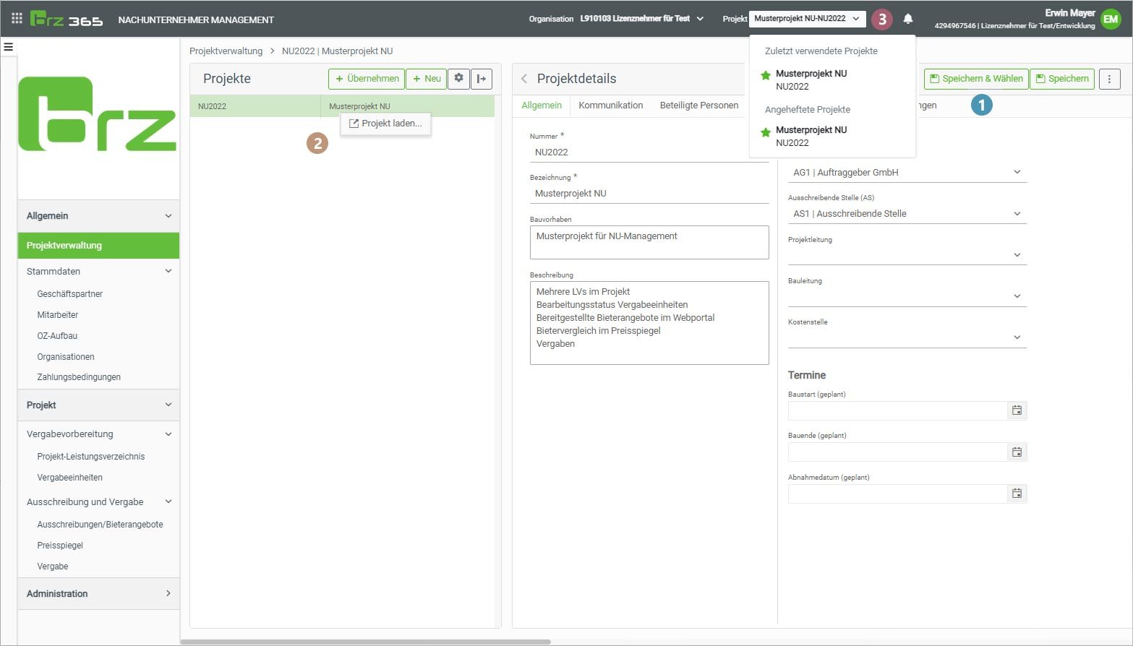The width and height of the screenshot is (1133, 646).
Task: Click the Baustart (geplant) date field
Action: click(897, 410)
